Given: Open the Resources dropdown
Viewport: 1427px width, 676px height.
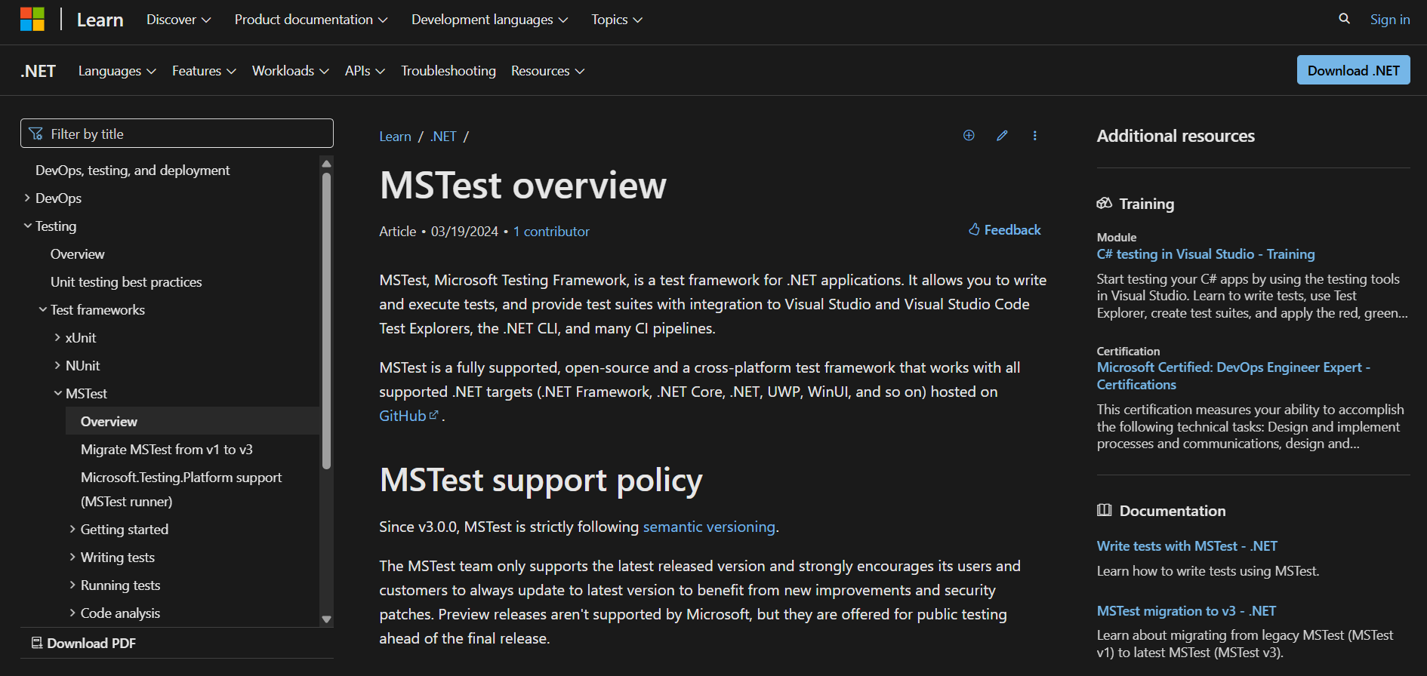Looking at the screenshot, I should pyautogui.click(x=547, y=71).
